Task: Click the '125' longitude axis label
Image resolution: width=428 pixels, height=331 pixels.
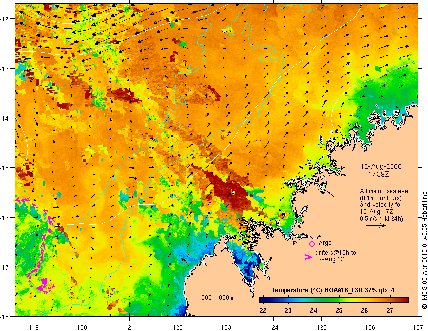Action: (322, 327)
